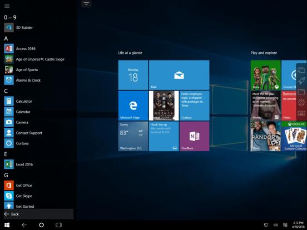Open the Mail live tile
This screenshot has height=230, width=307.
(x=179, y=75)
